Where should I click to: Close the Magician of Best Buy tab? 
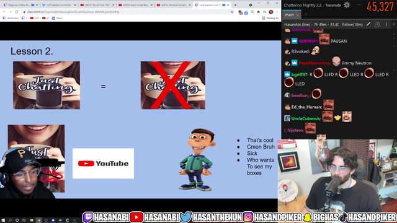click(x=37, y=5)
